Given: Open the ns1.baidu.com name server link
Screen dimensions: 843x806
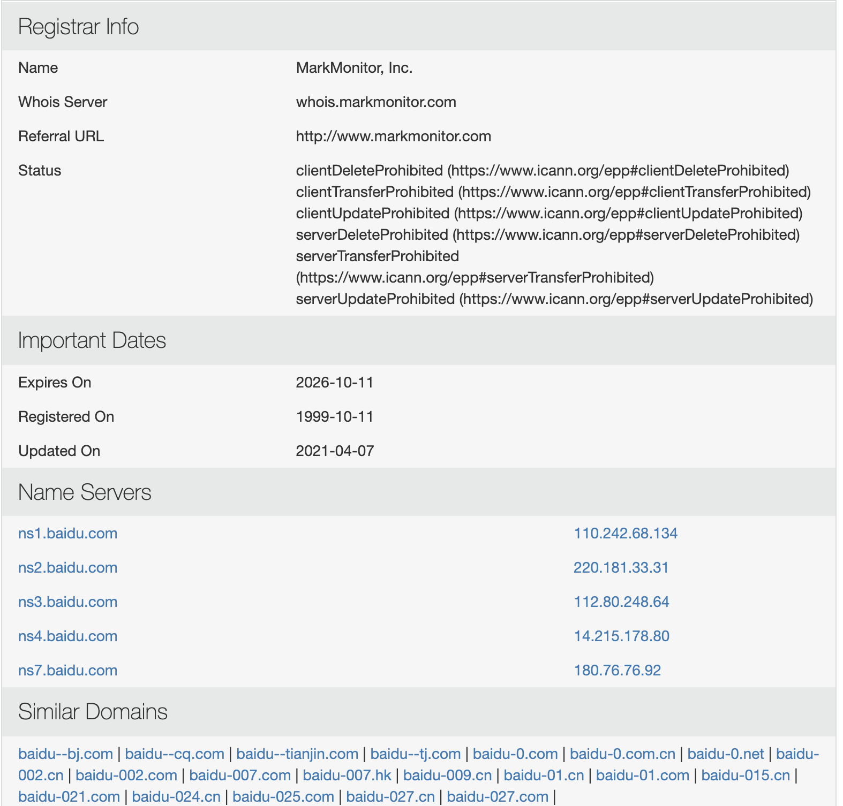Looking at the screenshot, I should click(x=67, y=534).
